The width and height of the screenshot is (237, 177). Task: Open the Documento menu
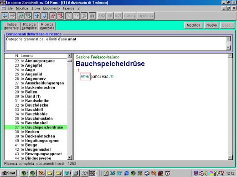pyautogui.click(x=52, y=8)
